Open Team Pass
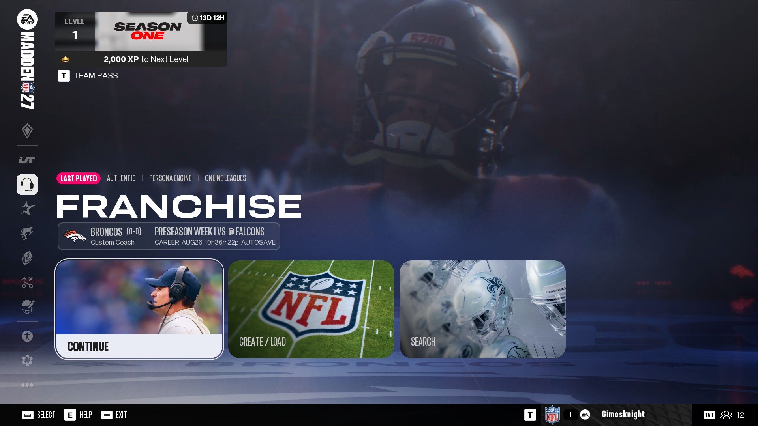 point(88,76)
